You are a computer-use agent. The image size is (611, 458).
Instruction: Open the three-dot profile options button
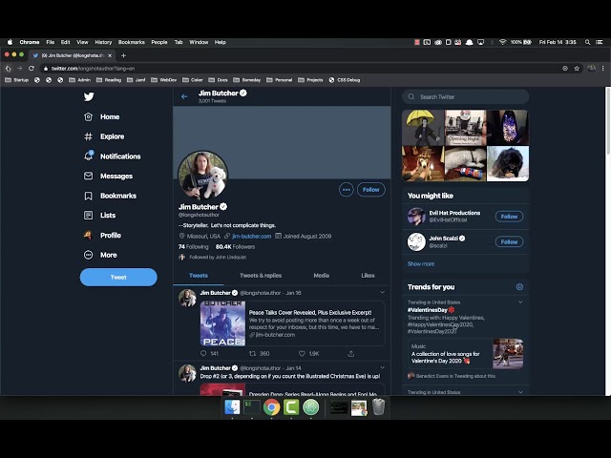pyautogui.click(x=346, y=190)
